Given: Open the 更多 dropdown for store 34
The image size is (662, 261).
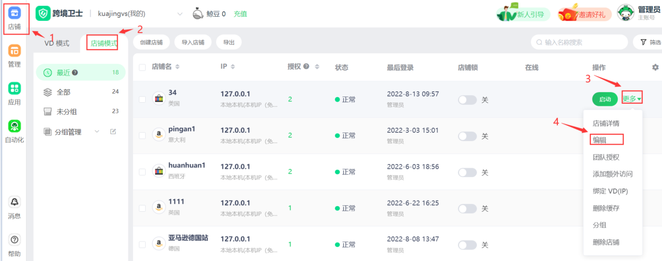Looking at the screenshot, I should point(632,99).
